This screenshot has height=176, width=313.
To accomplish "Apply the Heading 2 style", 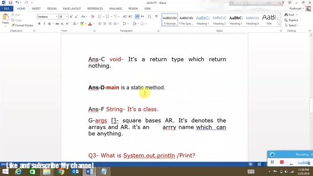I will pyautogui.click(x=220, y=20).
